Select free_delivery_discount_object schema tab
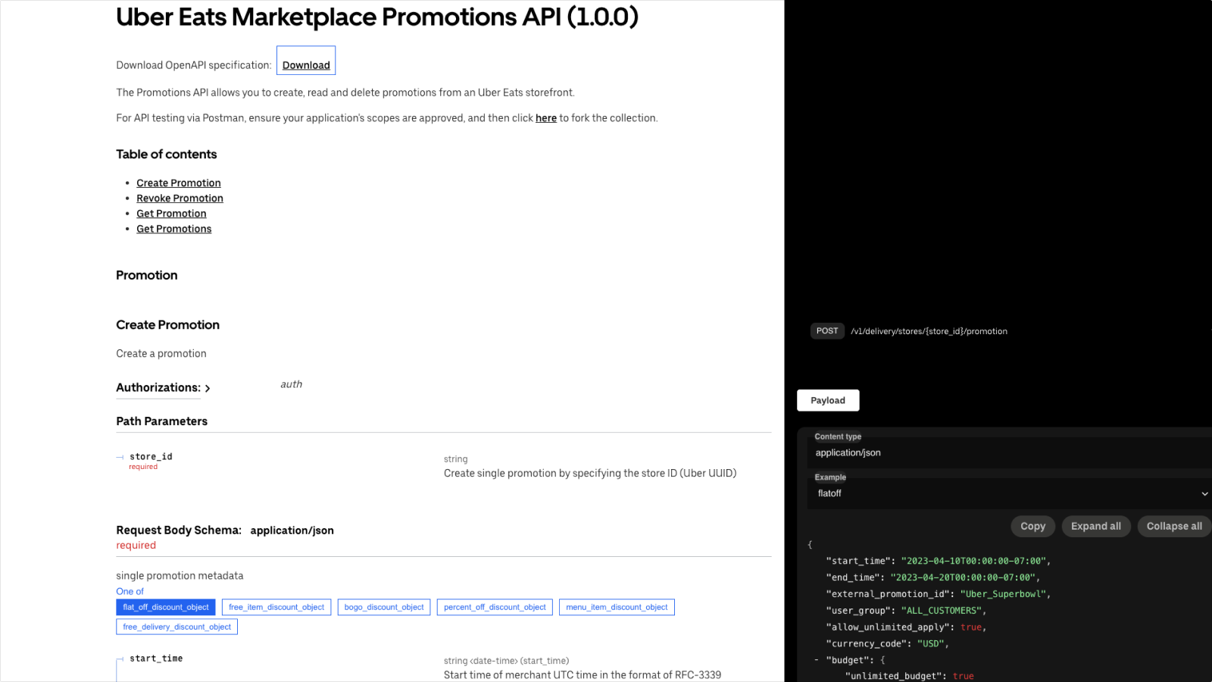Screen dimensions: 1212x682 (176, 627)
